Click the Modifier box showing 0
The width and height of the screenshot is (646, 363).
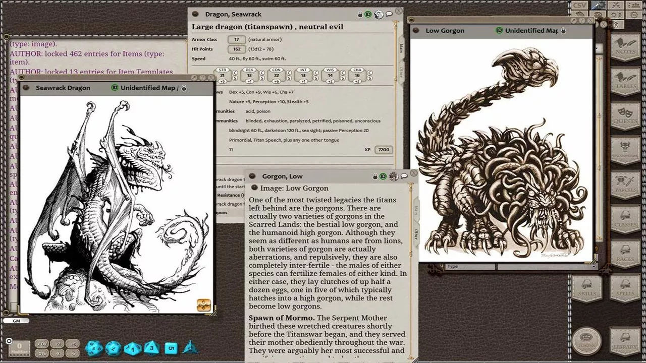[x=19, y=347]
